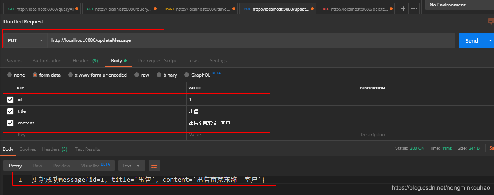
Task: Click the content key cell
Action: tap(101, 123)
